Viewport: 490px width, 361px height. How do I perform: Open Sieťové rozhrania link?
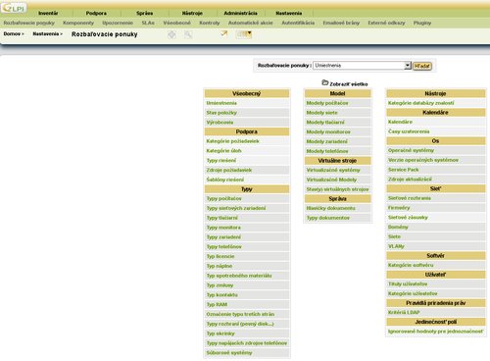point(410,198)
